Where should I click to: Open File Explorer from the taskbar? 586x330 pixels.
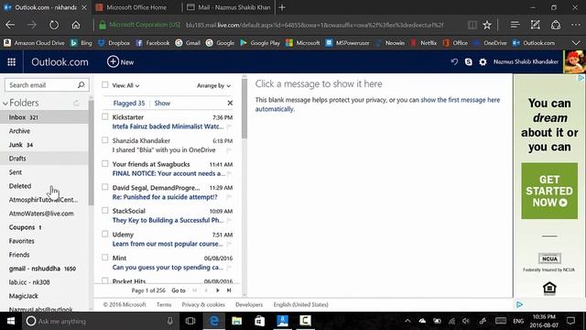236,321
